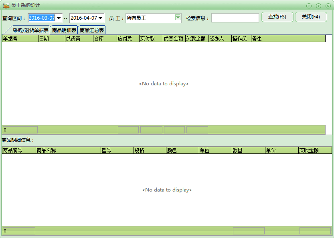Click the 商品名称 column header in detail grid
The width and height of the screenshot is (334, 238).
point(68,150)
